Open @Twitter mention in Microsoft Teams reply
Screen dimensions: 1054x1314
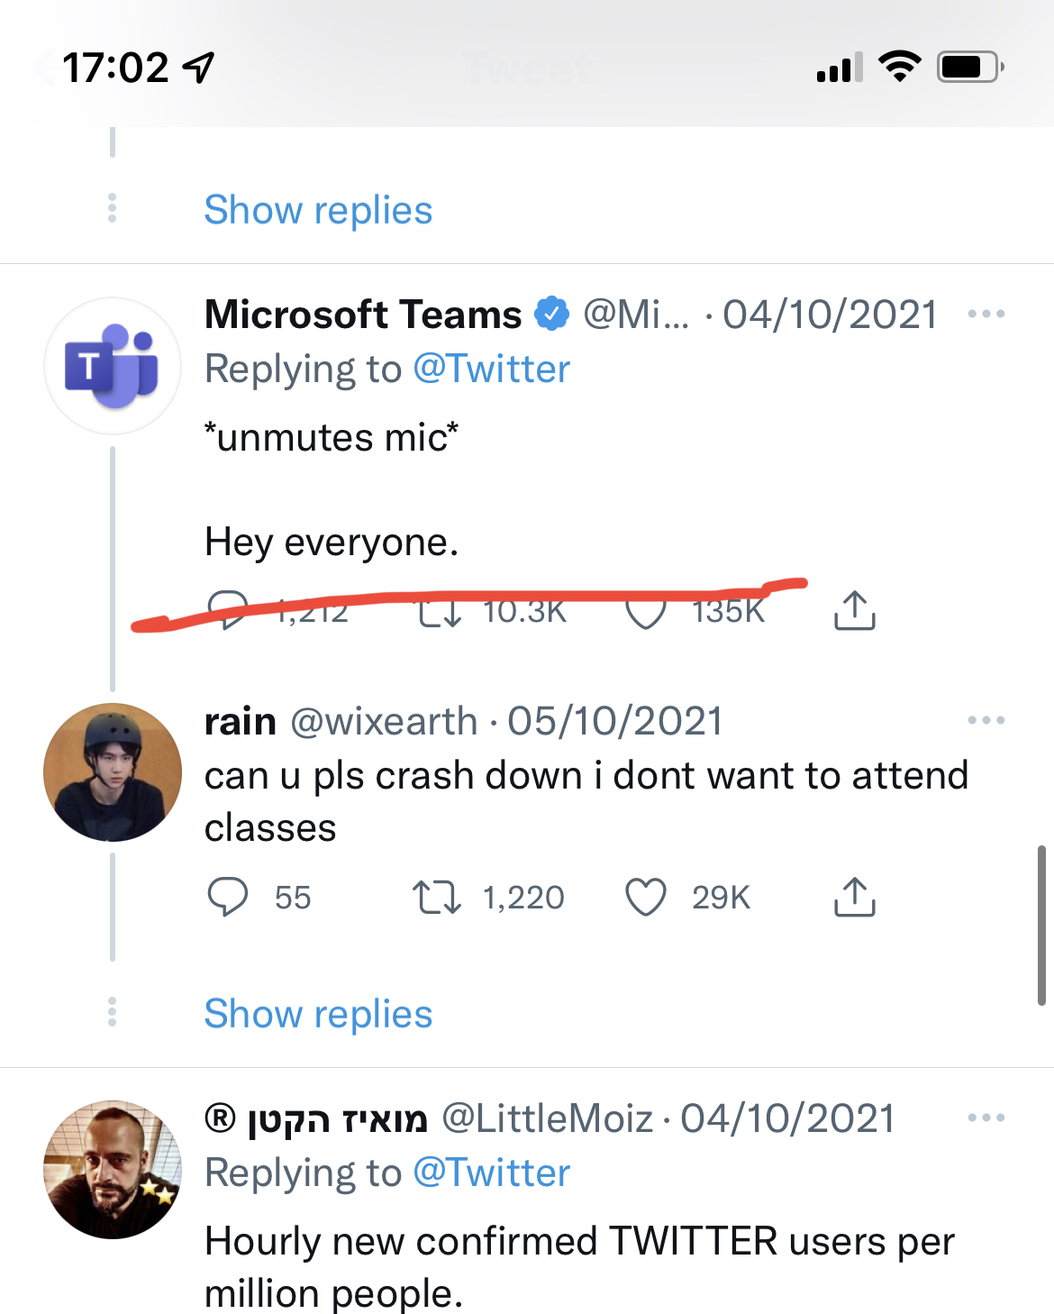(x=491, y=369)
